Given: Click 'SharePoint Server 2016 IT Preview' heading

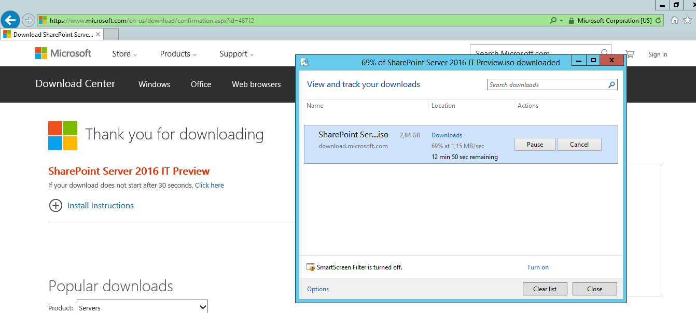Looking at the screenshot, I should tap(129, 171).
